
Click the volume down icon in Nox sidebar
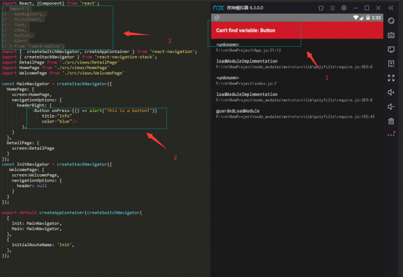tap(391, 106)
